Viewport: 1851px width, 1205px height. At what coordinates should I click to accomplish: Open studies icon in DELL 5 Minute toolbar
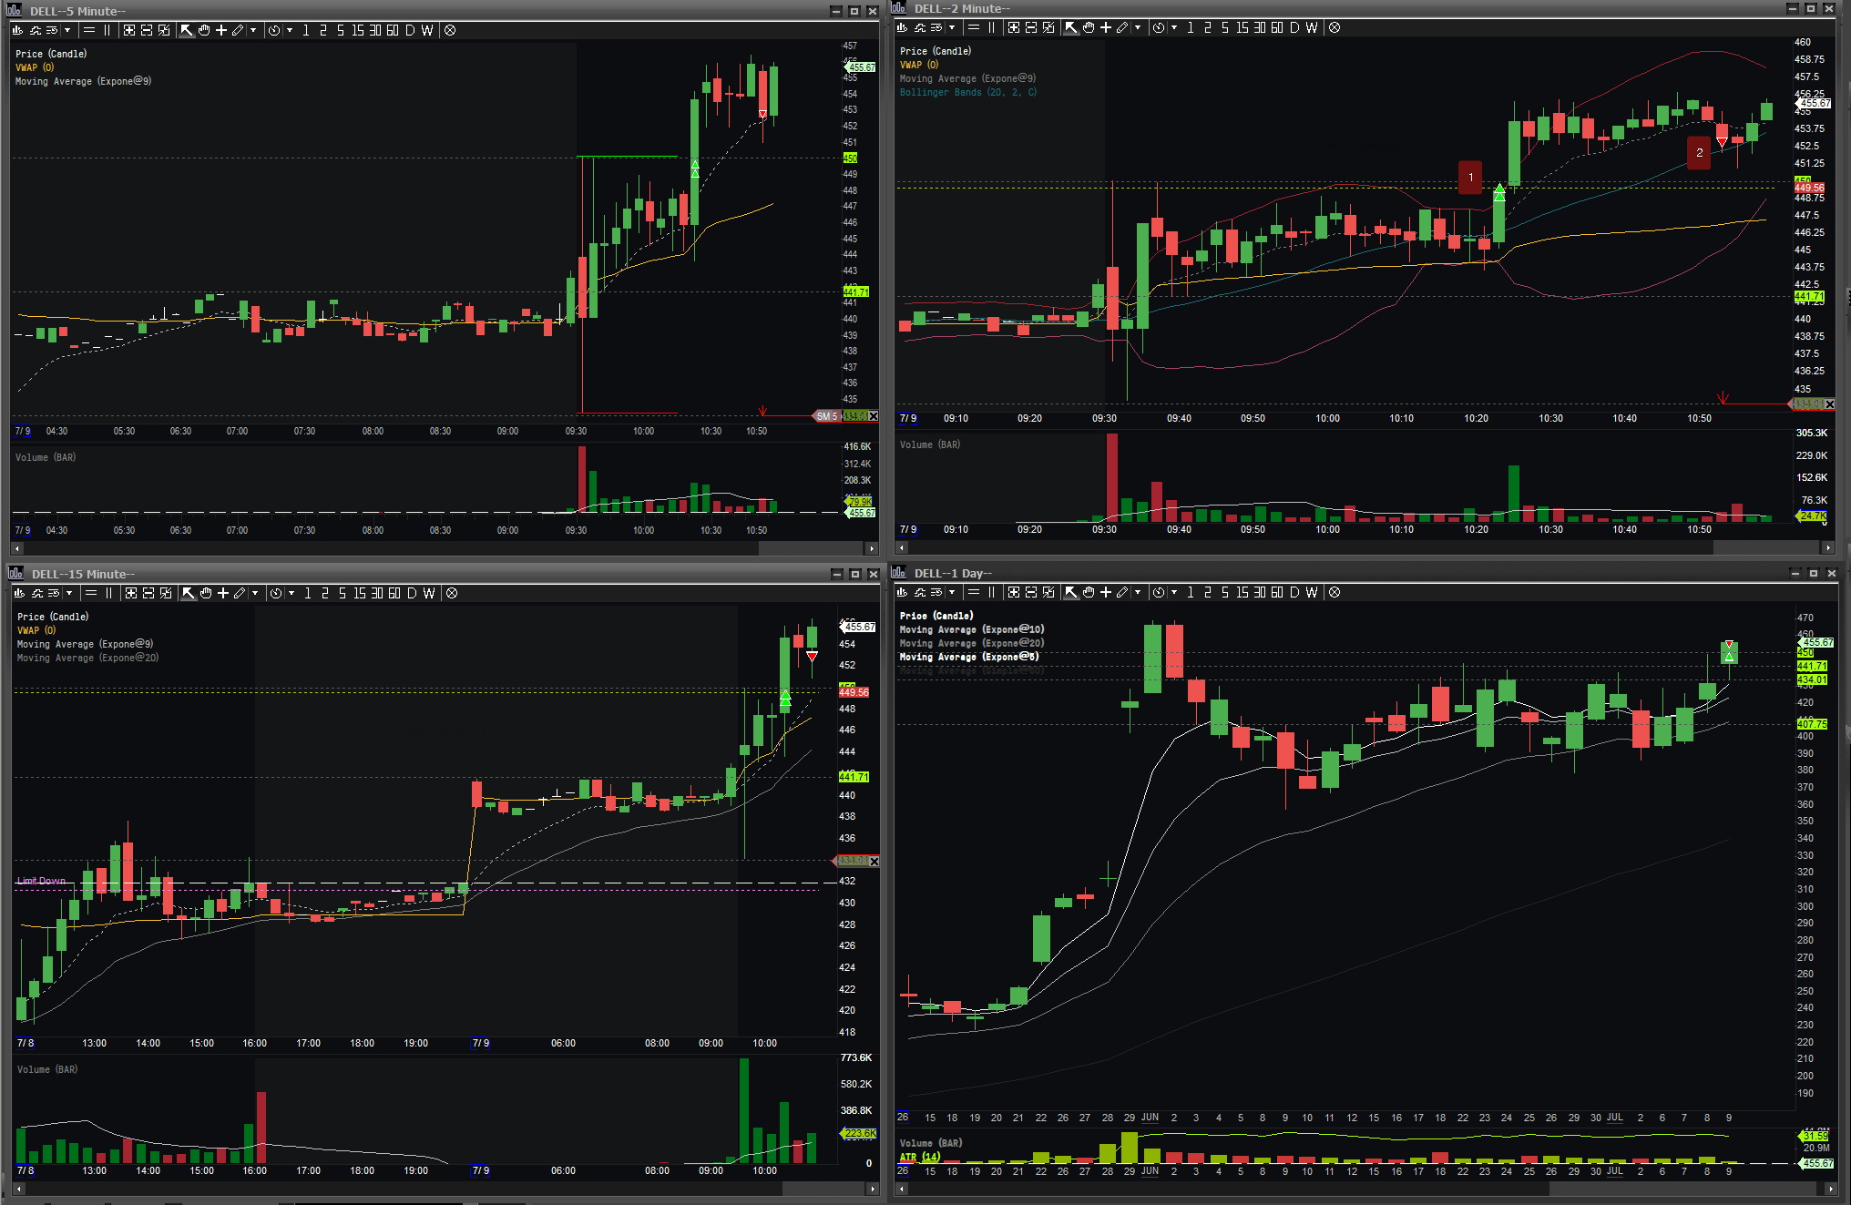pos(36,30)
